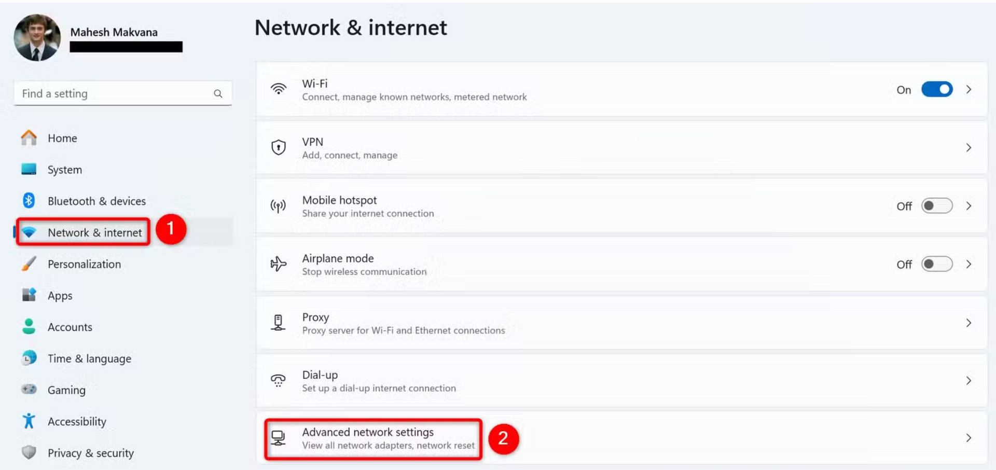This screenshot has width=996, height=470.
Task: Switch on Airplane mode toggle
Action: tap(936, 264)
